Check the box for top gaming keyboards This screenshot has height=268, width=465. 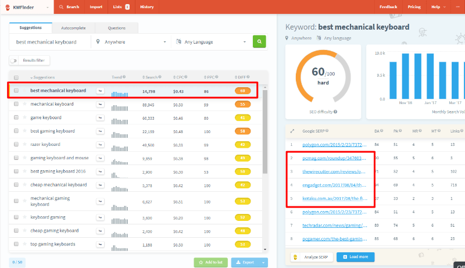coord(16,244)
